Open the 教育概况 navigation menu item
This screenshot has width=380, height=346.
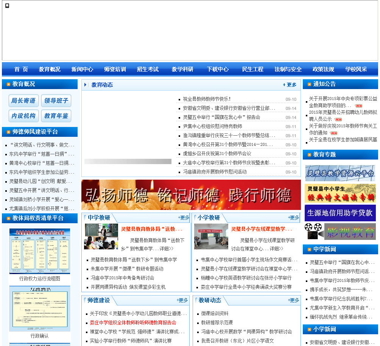50,69
